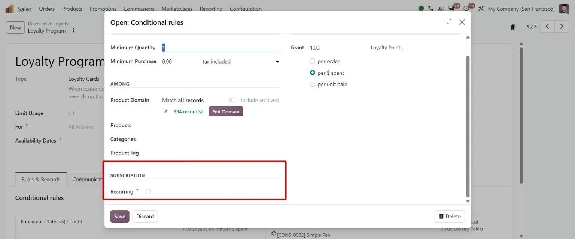Expand the dialog to full screen

coord(449,22)
